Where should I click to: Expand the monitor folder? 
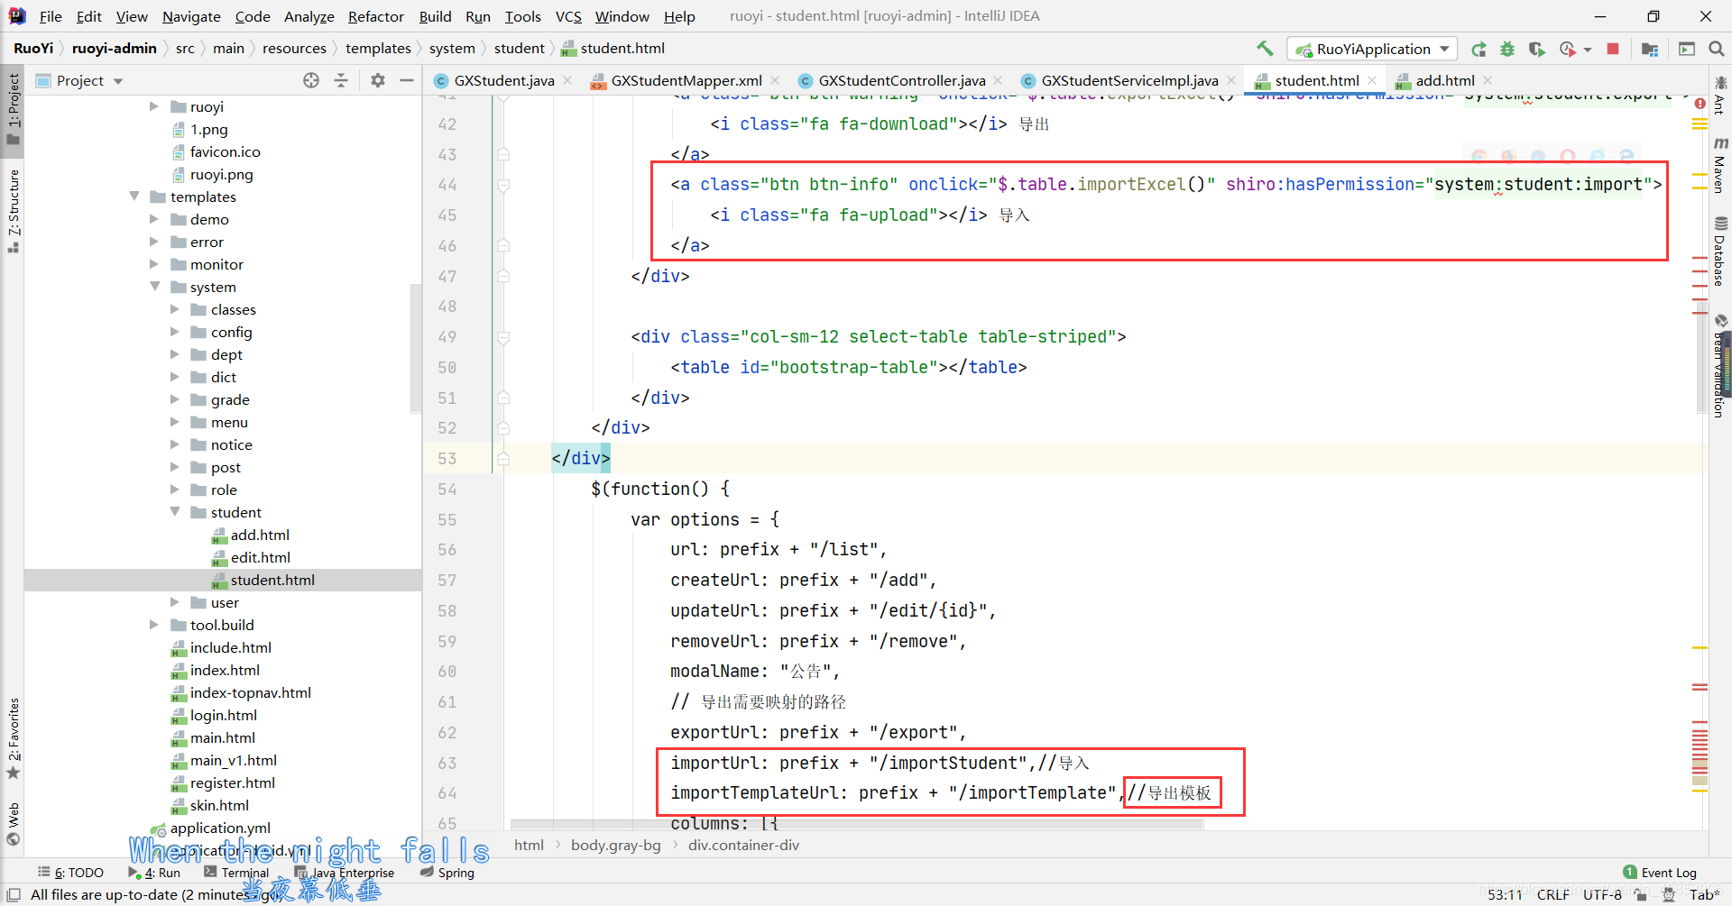pyautogui.click(x=154, y=264)
